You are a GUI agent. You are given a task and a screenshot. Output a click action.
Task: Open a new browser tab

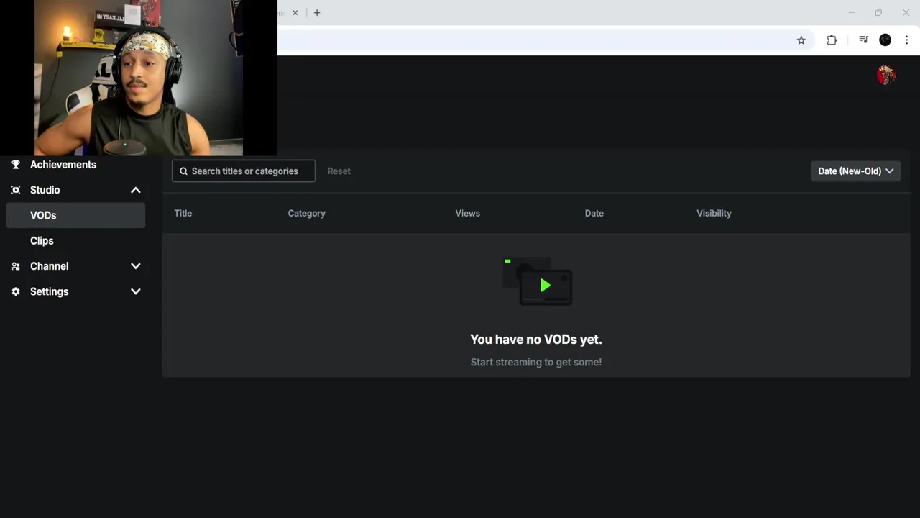click(317, 13)
